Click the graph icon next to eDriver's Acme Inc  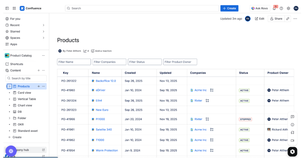(x=212, y=90)
